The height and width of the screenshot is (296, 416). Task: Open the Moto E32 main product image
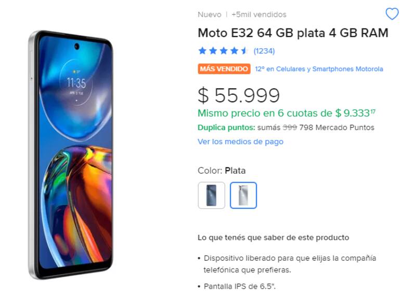(71, 155)
